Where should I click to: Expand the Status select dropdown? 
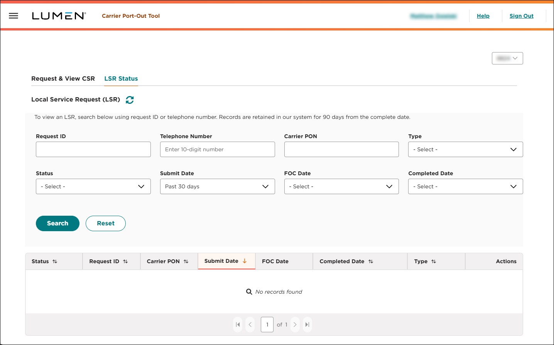coord(93,186)
